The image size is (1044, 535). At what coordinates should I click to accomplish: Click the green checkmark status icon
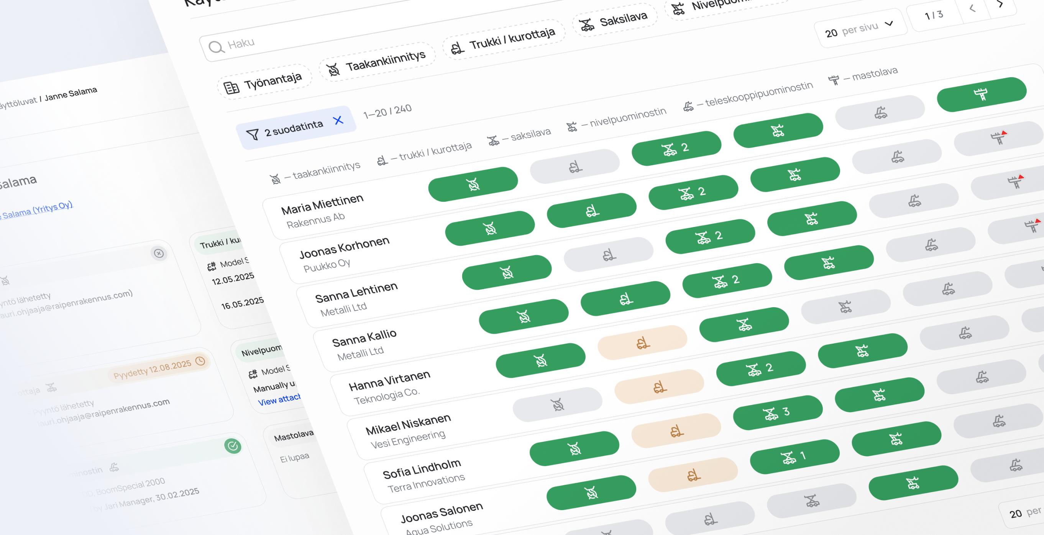[233, 446]
